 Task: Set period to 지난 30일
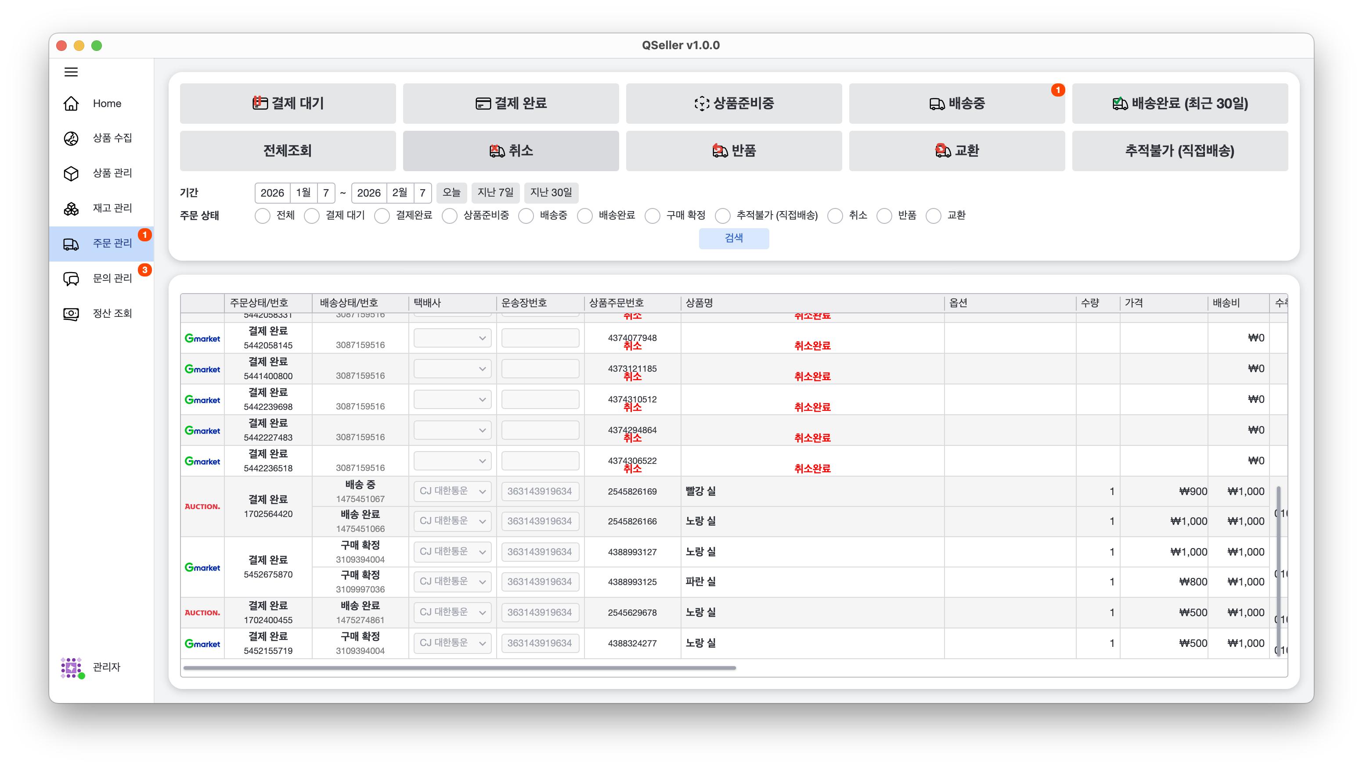pyautogui.click(x=552, y=193)
